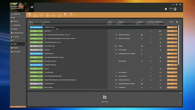195x110 pixels.
Task: Remove the Fallout New California mod
Action: [171, 42]
